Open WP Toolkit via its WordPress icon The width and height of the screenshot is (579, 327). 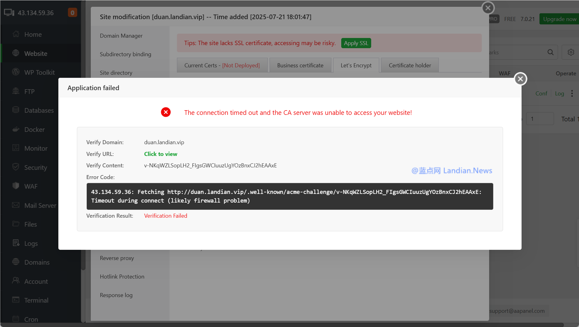click(x=16, y=72)
